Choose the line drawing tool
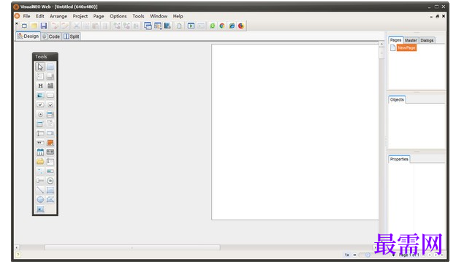The image size is (456, 267). [x=40, y=190]
